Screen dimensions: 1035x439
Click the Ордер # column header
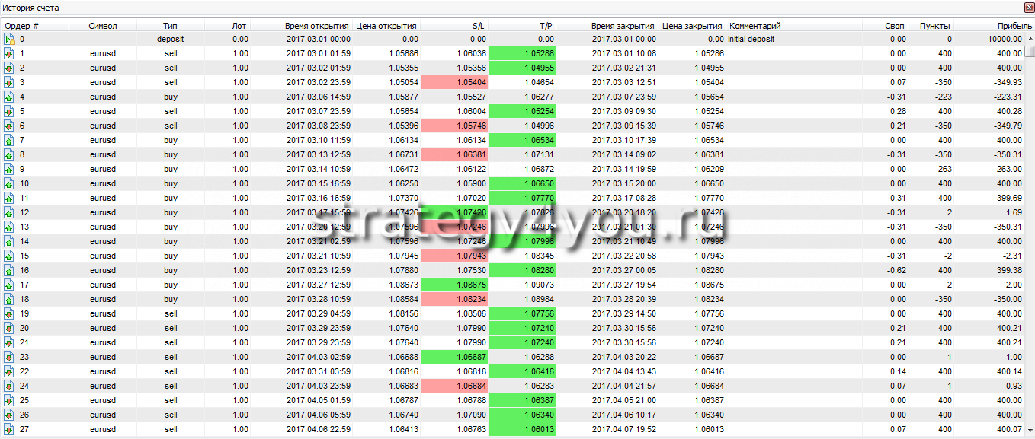click(23, 26)
